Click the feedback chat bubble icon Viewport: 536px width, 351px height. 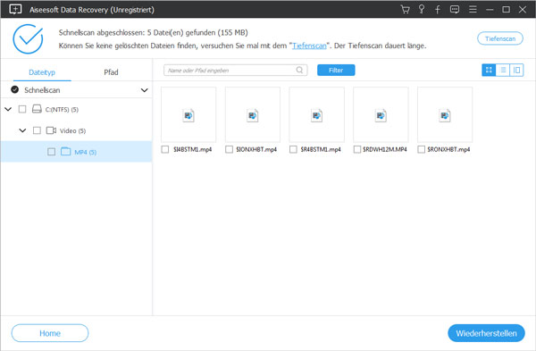tap(455, 9)
